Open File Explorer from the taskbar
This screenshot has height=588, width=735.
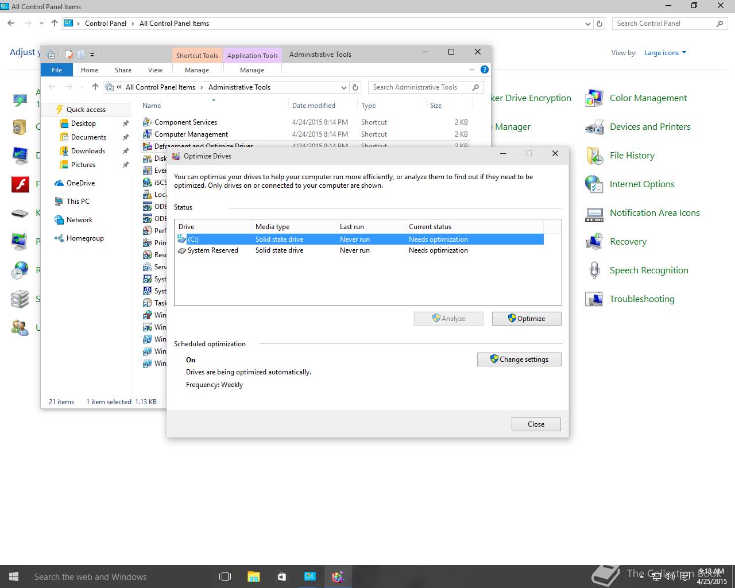(253, 577)
